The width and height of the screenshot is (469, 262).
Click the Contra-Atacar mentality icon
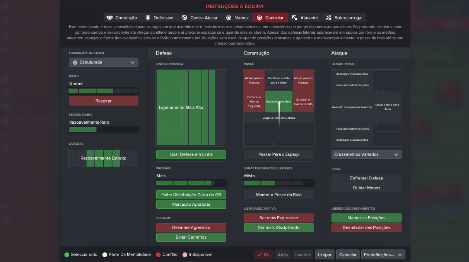pyautogui.click(x=185, y=18)
